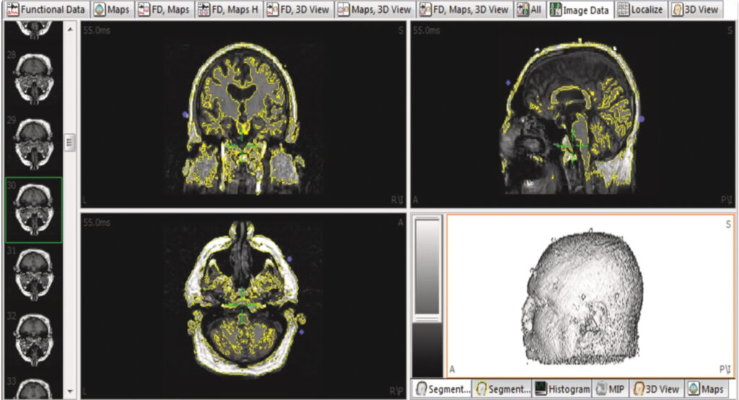The width and height of the screenshot is (739, 400).
Task: Open the Histogram bottom tab
Action: click(x=563, y=389)
